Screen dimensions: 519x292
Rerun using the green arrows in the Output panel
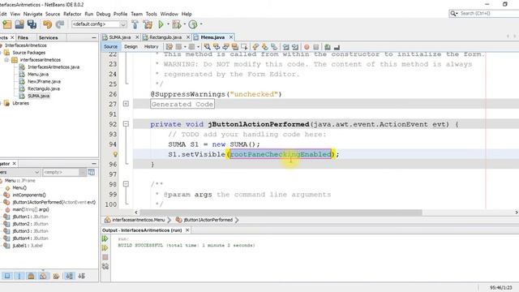coord(105,238)
